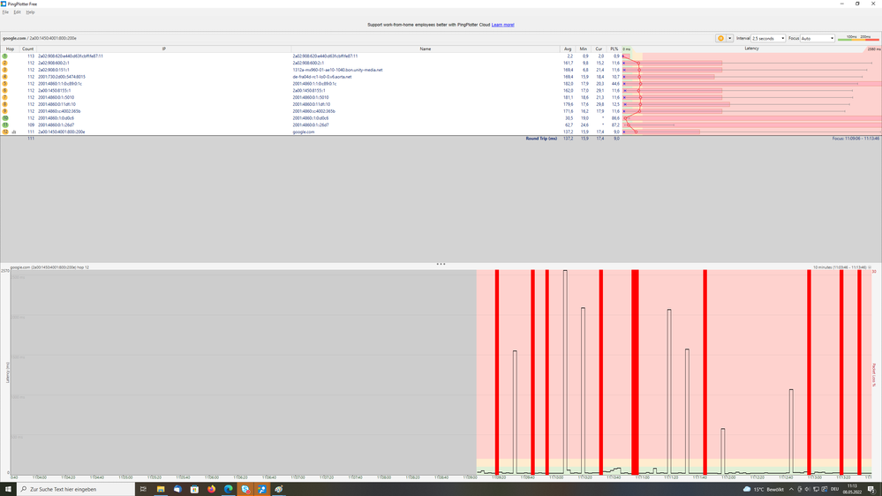Follow the Learn more! link
The width and height of the screenshot is (882, 496).
pyautogui.click(x=503, y=25)
